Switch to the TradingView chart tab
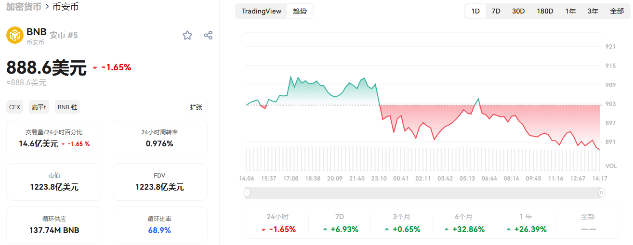This screenshot has height=245, width=633. pos(261,11)
